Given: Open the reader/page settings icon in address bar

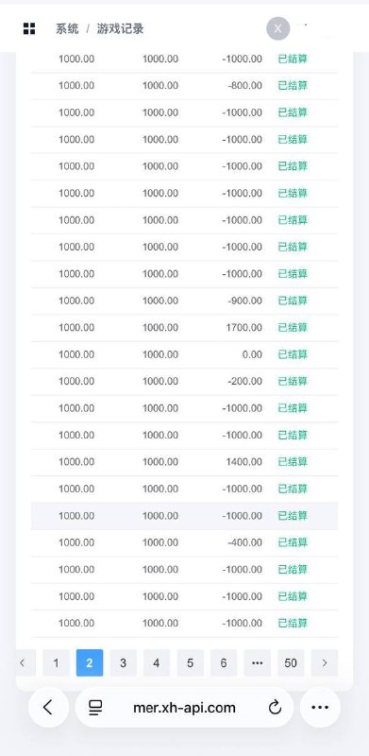Looking at the screenshot, I should point(96,707).
